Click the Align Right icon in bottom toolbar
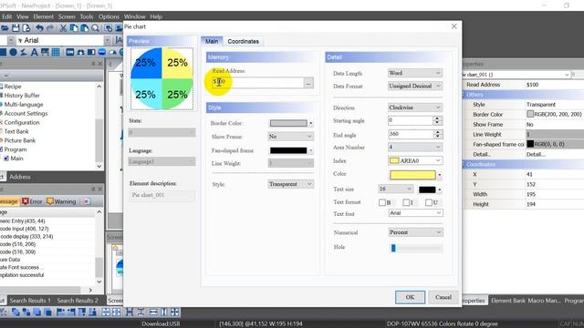584x328 pixels. (71, 312)
